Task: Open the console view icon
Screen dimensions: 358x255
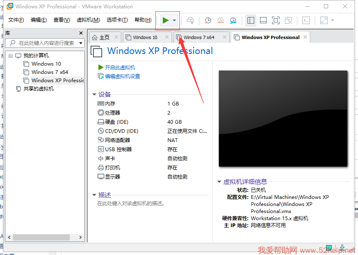Action: click(306, 20)
